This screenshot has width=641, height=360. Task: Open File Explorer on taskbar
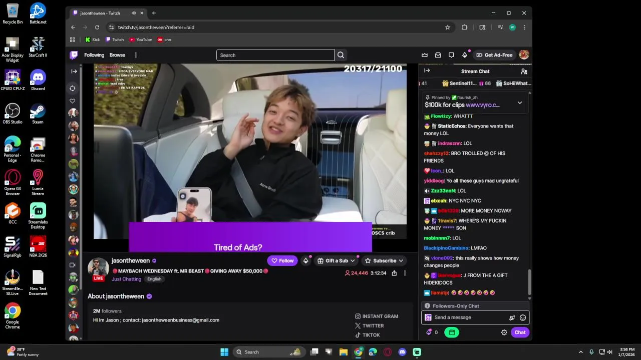pyautogui.click(x=344, y=352)
